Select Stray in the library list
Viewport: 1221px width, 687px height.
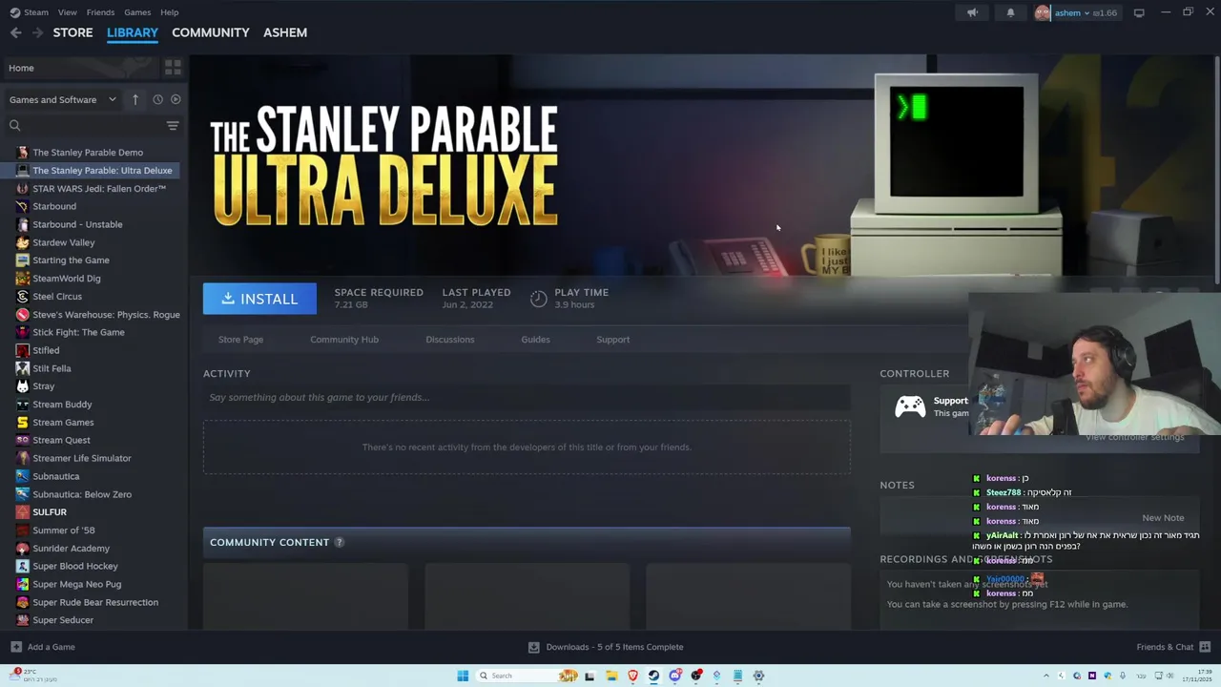point(44,386)
